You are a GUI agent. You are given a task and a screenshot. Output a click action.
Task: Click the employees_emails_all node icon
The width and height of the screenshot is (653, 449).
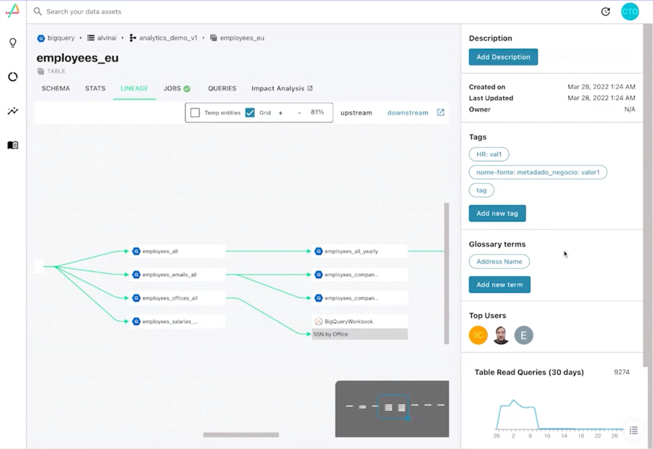click(136, 274)
